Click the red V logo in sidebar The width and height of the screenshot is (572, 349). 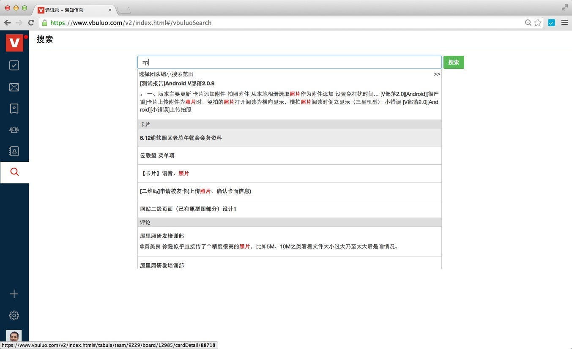[14, 43]
